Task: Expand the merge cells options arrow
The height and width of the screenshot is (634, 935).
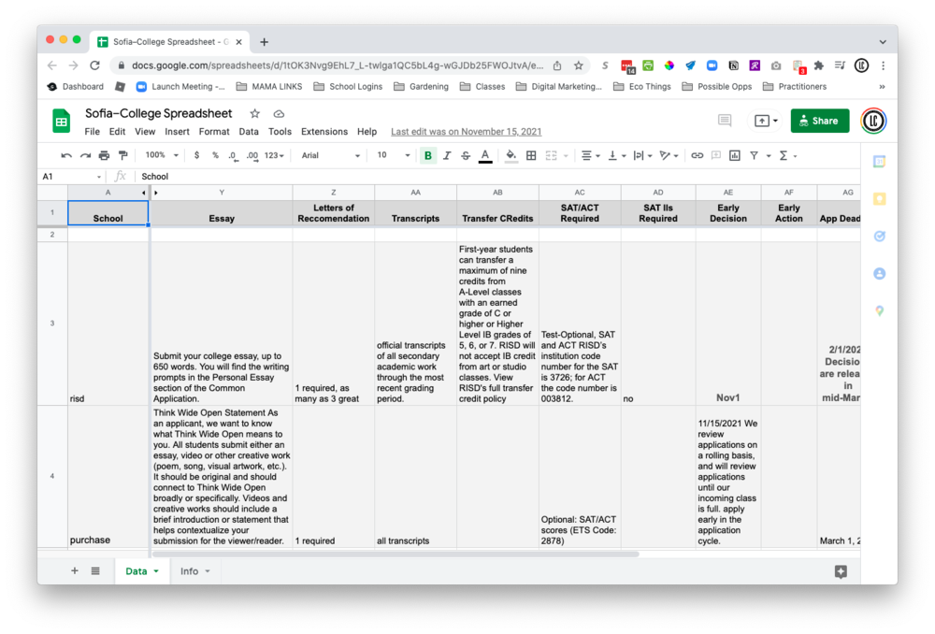Action: coord(566,156)
